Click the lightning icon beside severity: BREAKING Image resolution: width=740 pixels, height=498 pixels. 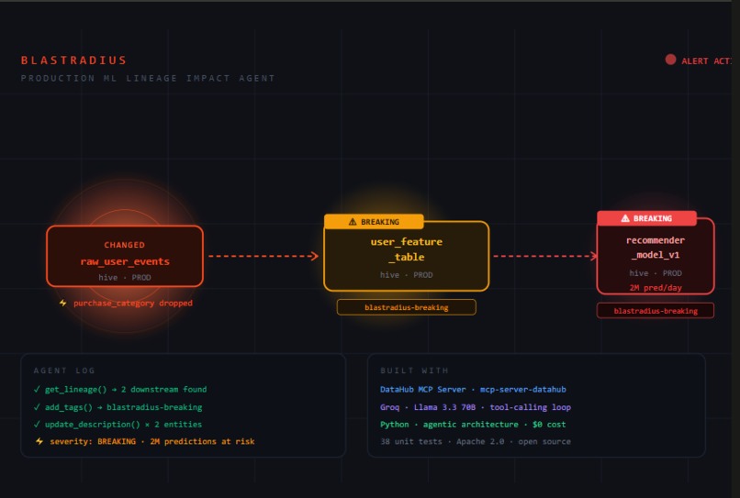[39, 441]
